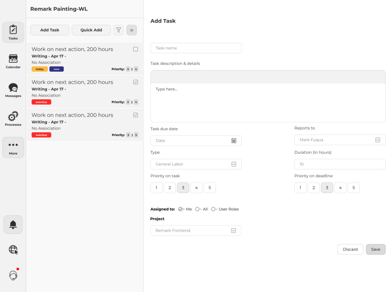
Task: Open the notifications bell
Action: pyautogui.click(x=13, y=225)
